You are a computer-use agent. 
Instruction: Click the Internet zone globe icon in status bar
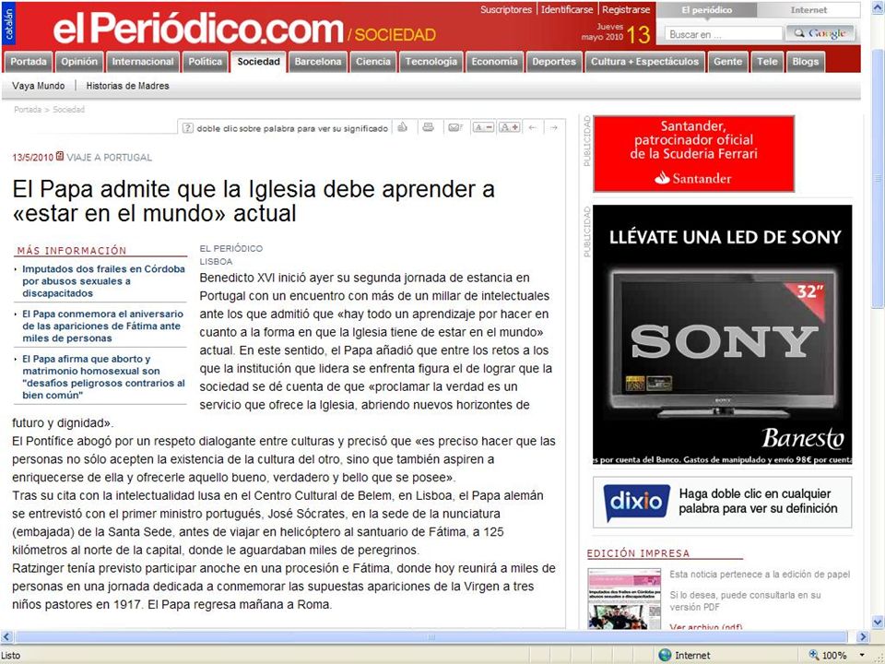pyautogui.click(x=665, y=655)
